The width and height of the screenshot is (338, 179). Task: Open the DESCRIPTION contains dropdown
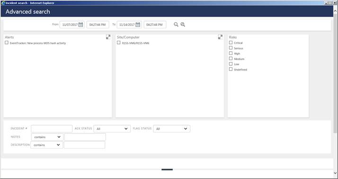[x=46, y=145]
